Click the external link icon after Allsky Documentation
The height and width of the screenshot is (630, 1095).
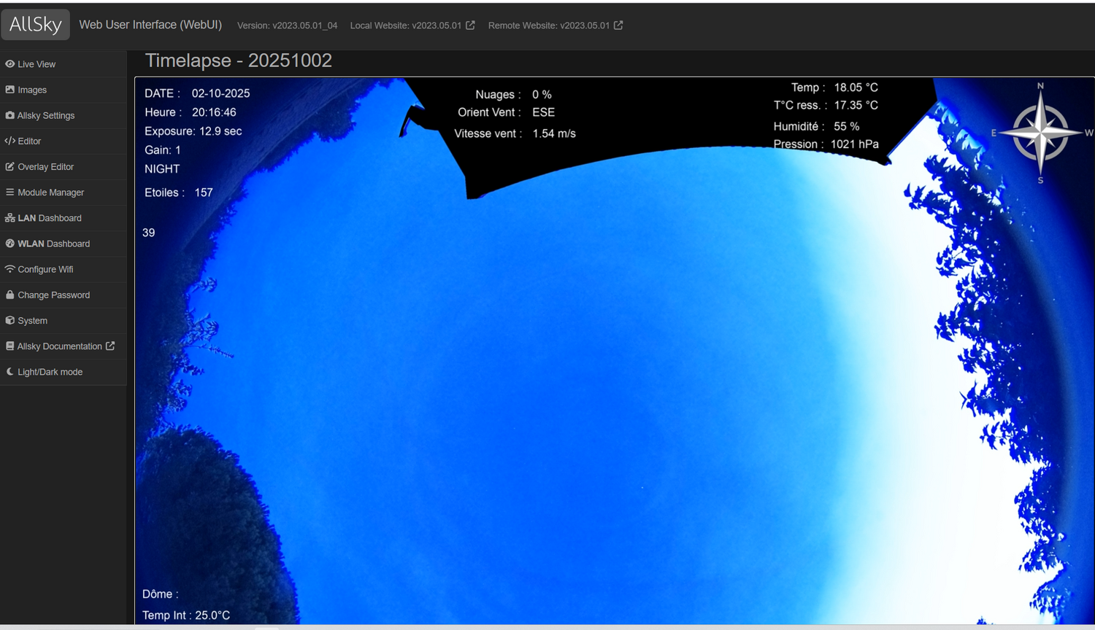(110, 346)
